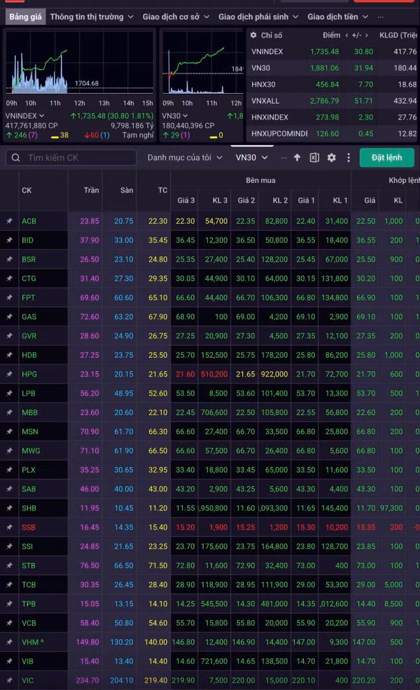Open Danh mục của tôi dropdown
This screenshot has width=420, height=690.
pyautogui.click(x=185, y=158)
